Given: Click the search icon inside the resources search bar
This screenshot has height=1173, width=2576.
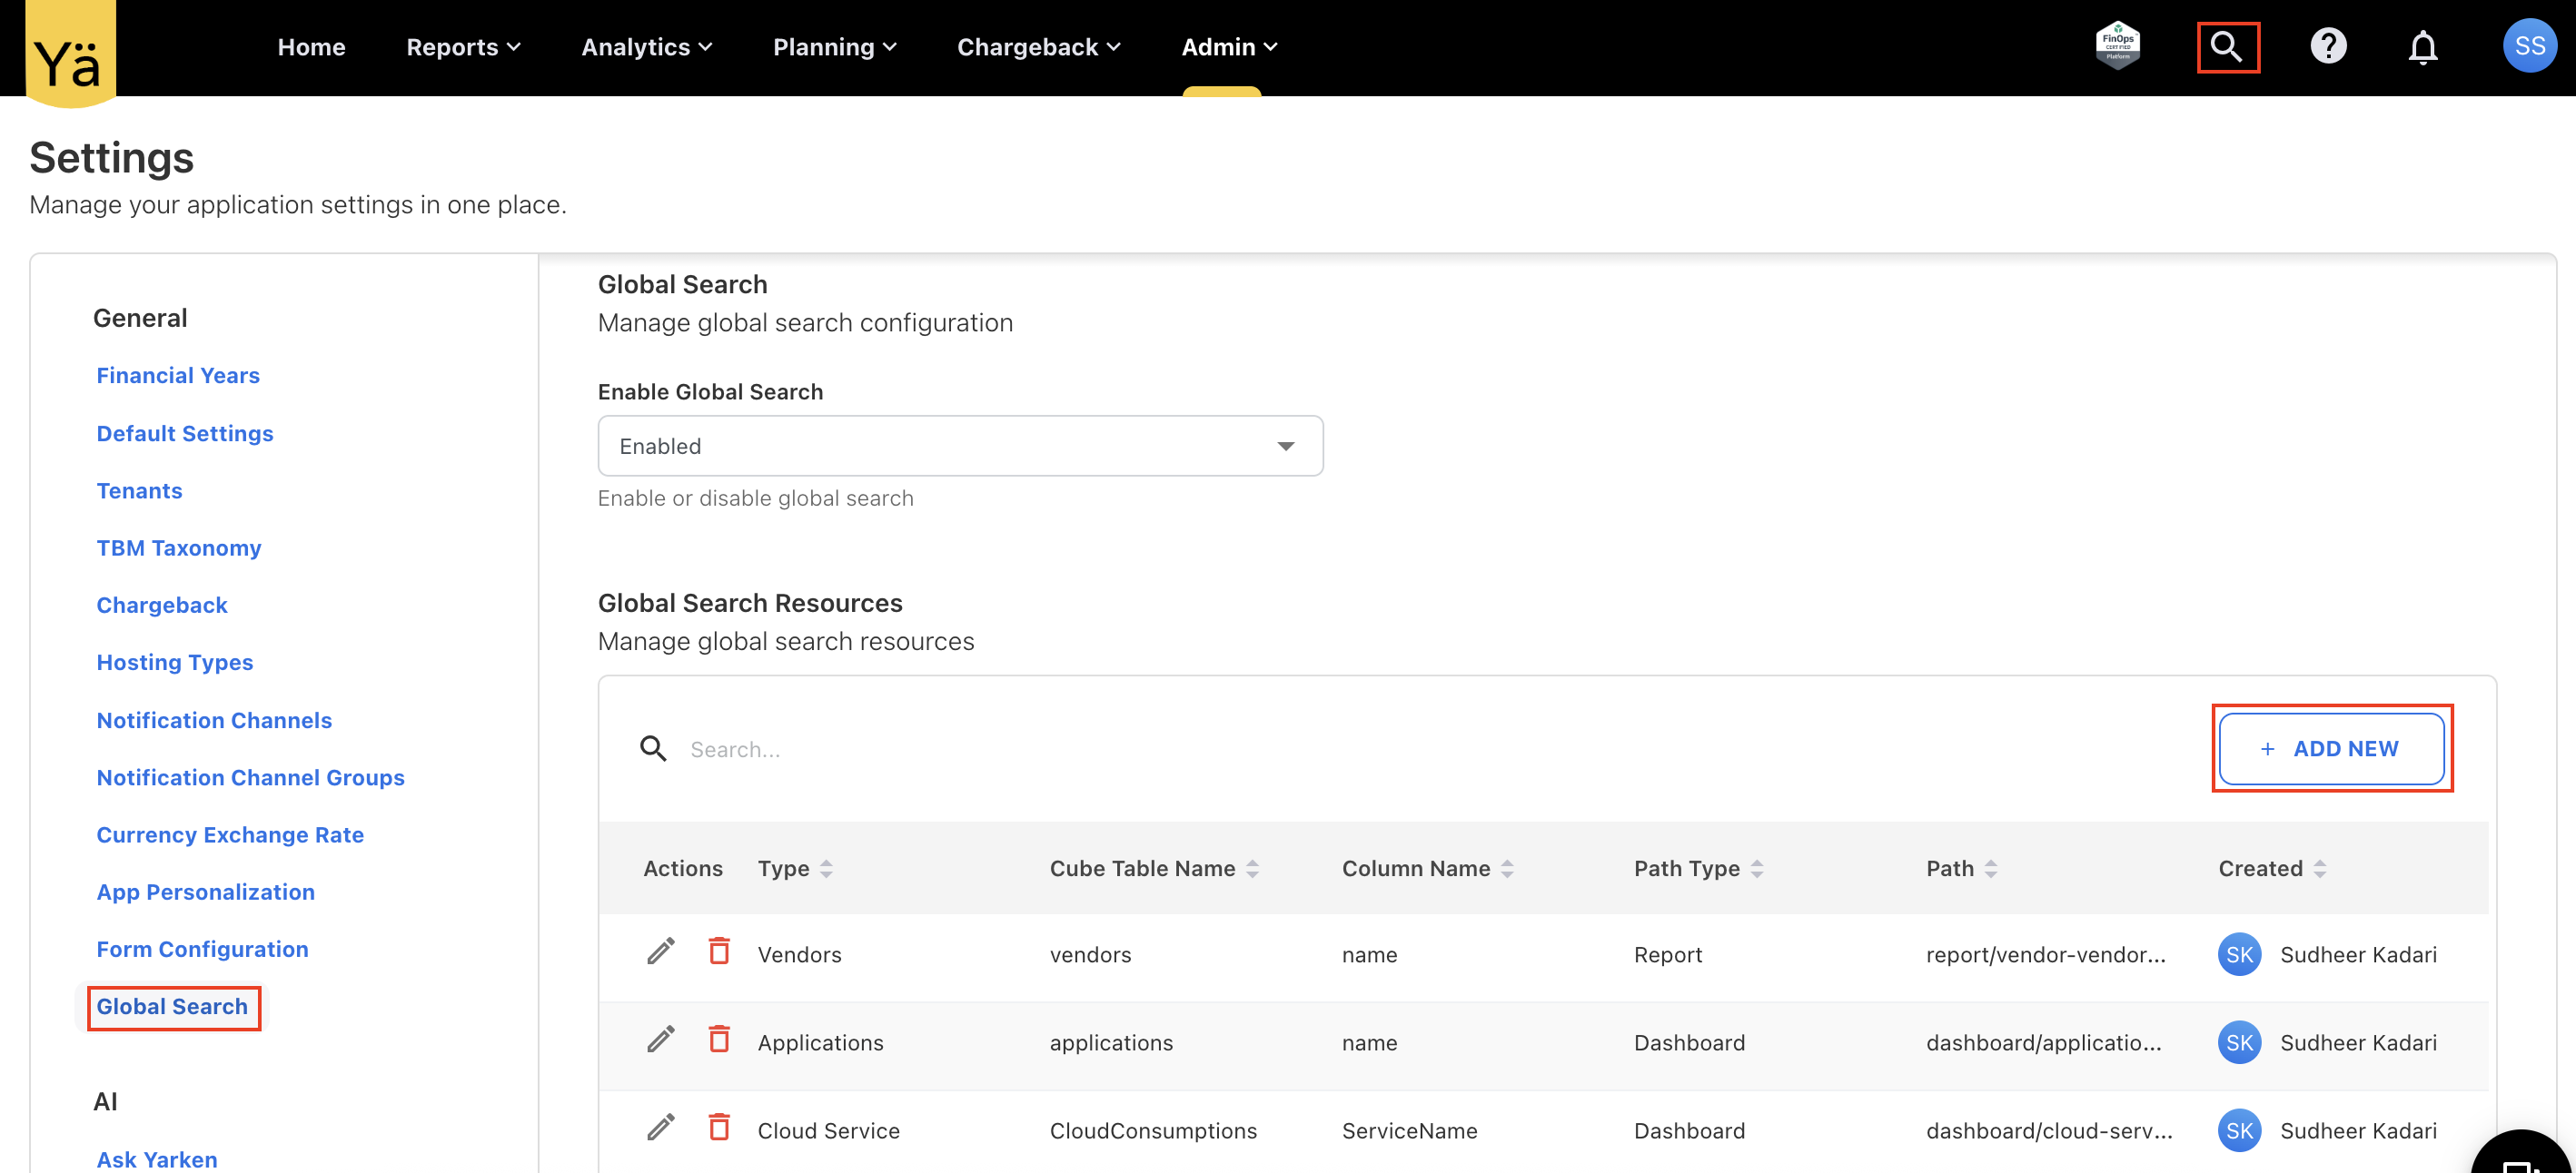Looking at the screenshot, I should (654, 748).
